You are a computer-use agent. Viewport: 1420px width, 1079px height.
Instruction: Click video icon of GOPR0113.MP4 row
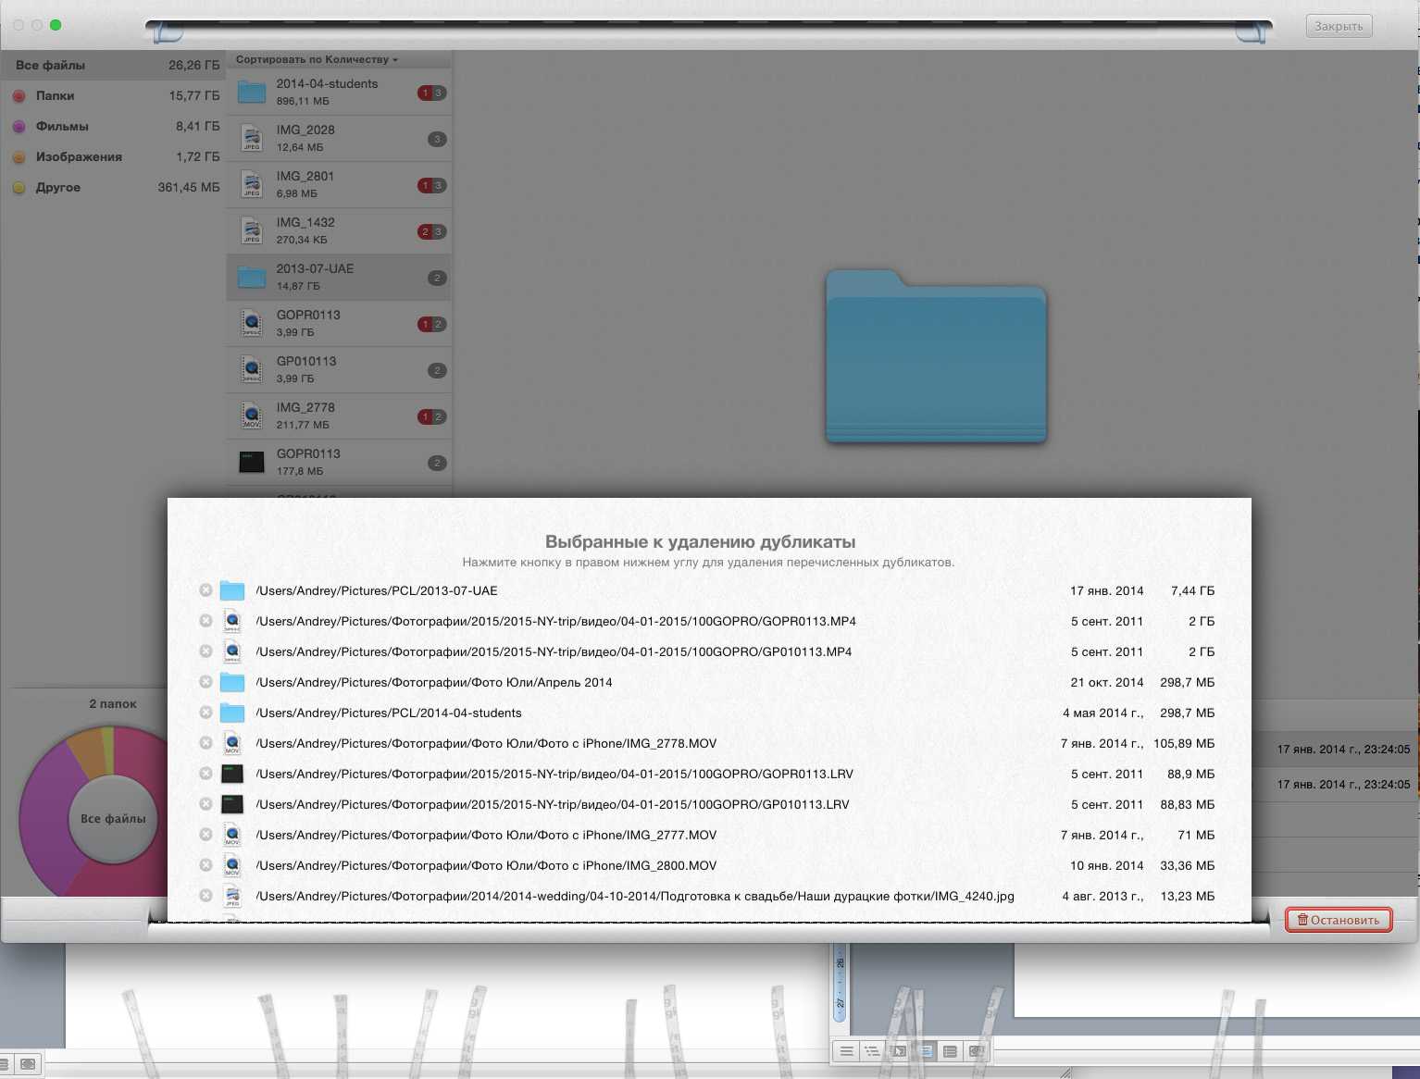pos(232,621)
